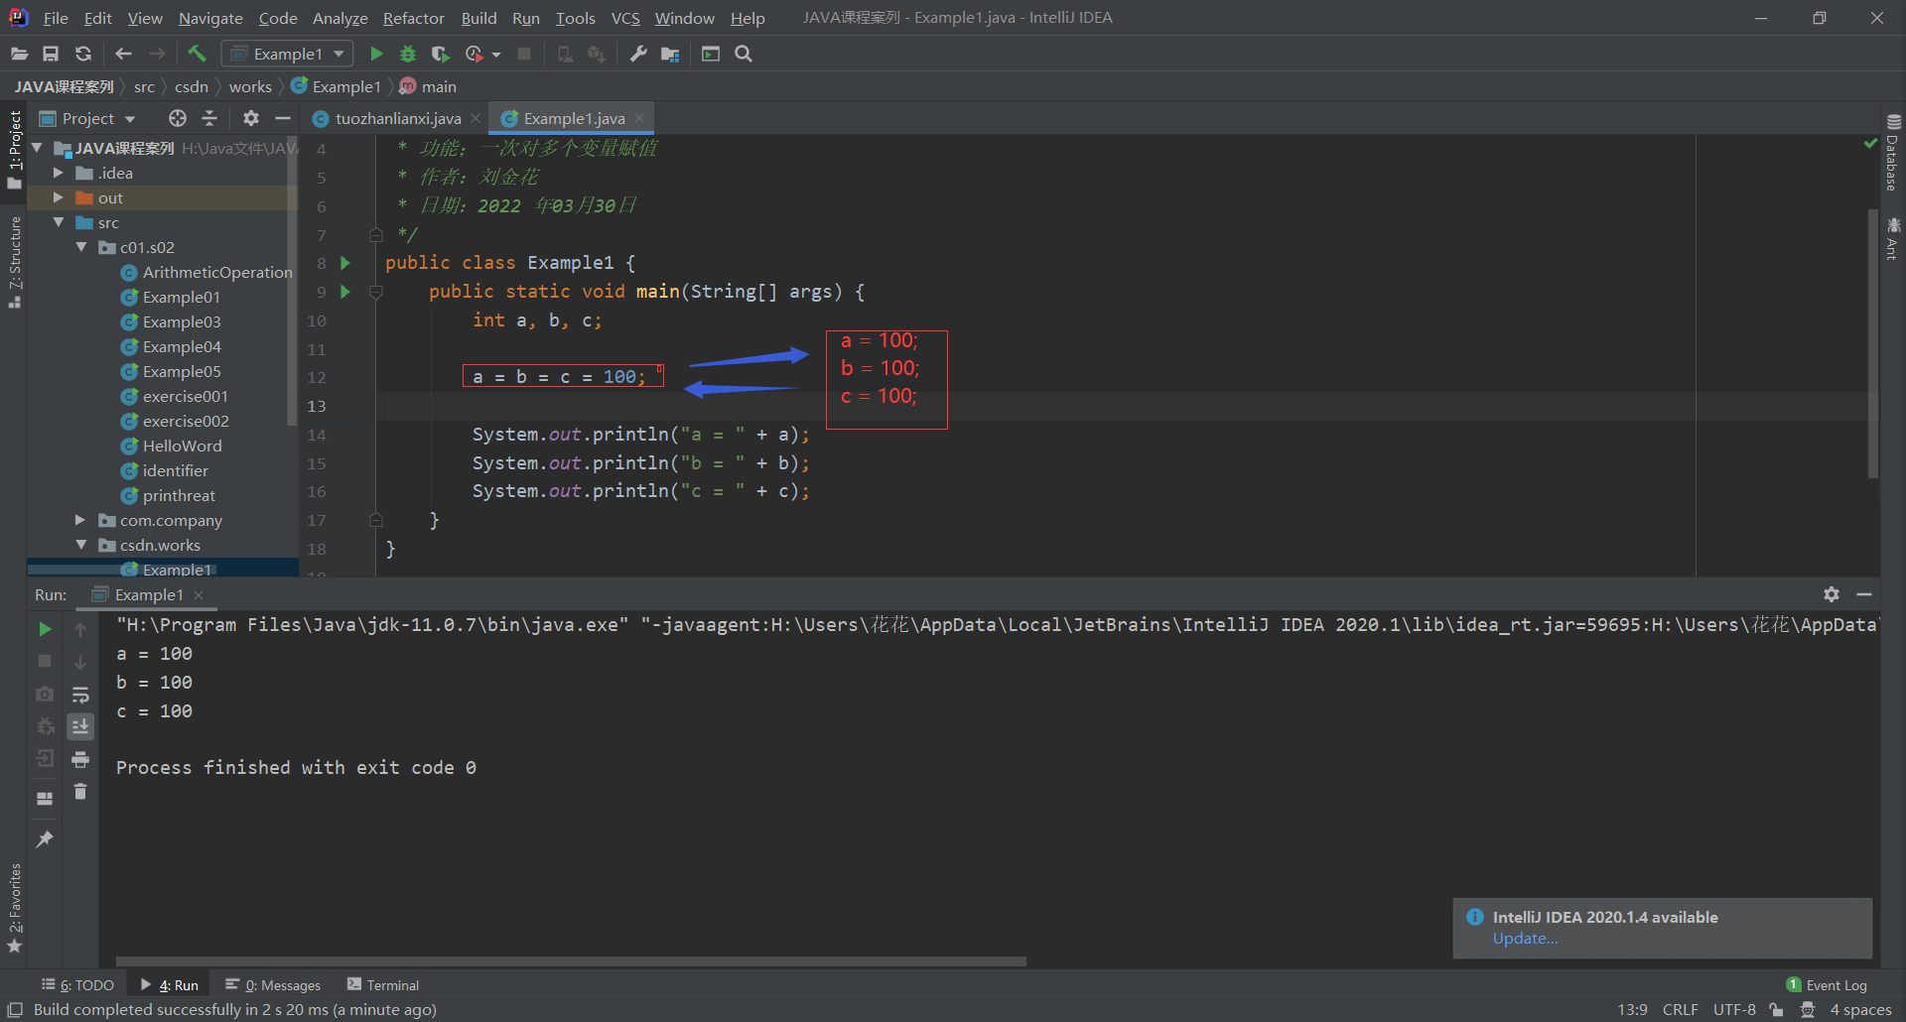Click the Save All toolbar icon
Screen dimensions: 1906x1022
point(51,54)
